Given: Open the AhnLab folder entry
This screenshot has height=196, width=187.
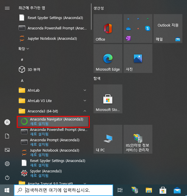Looking at the screenshot, I should click(53, 90).
